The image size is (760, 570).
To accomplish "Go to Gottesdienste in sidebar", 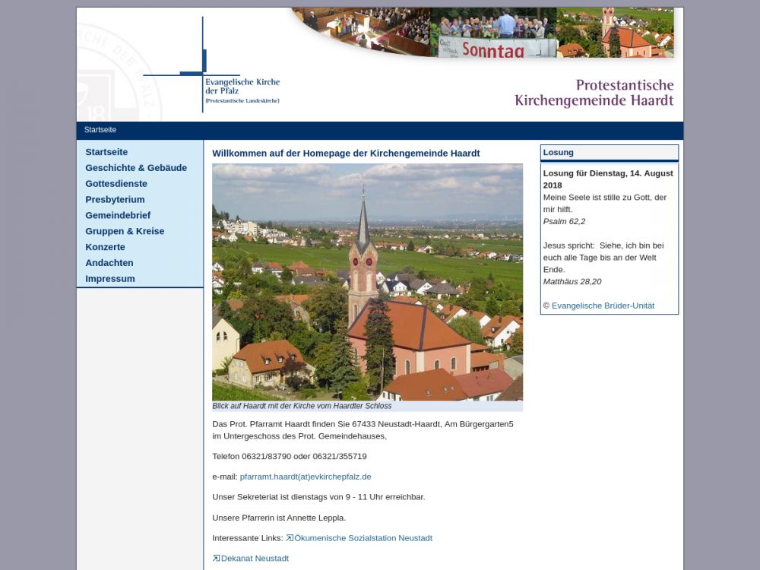I will coord(116,184).
